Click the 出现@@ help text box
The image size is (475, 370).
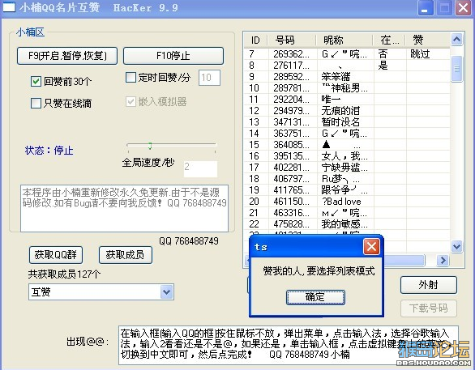click(289, 345)
